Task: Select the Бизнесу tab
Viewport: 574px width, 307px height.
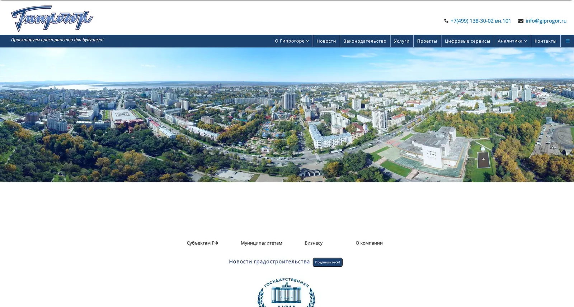Action: pos(314,243)
